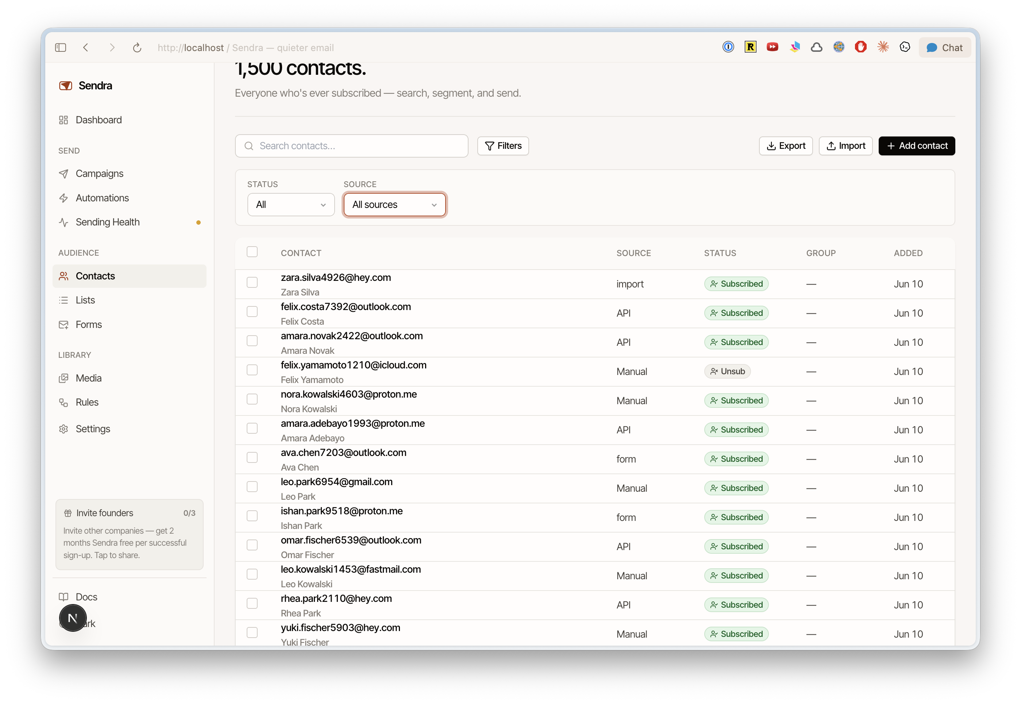
Task: Open Lists in the sidebar
Action: click(x=129, y=300)
